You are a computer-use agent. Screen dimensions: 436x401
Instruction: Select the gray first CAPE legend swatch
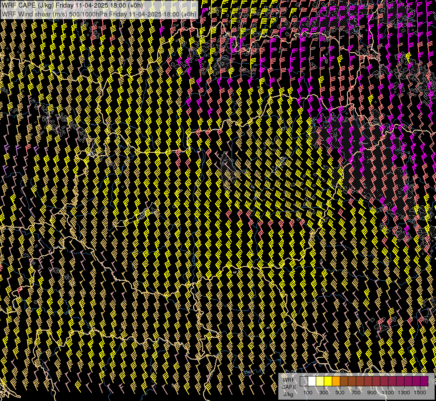(x=304, y=381)
